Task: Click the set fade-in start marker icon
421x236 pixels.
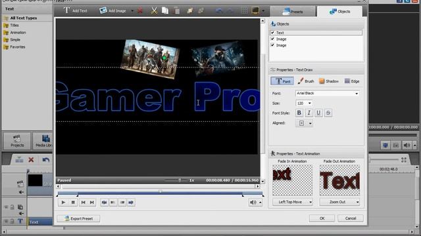Action: pos(104,203)
